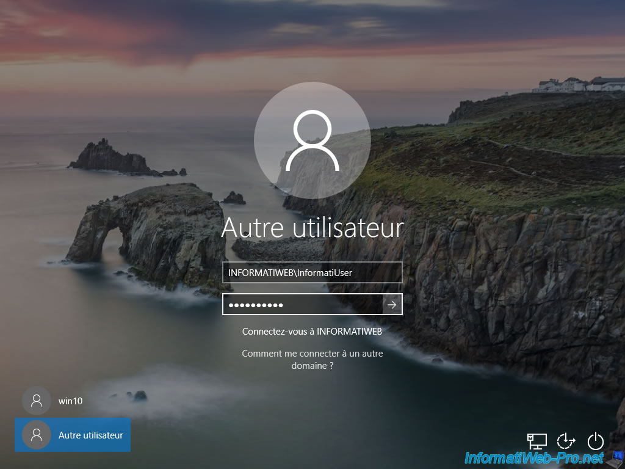The height and width of the screenshot is (469, 625).
Task: Select the win10 user account name
Action: [71, 401]
